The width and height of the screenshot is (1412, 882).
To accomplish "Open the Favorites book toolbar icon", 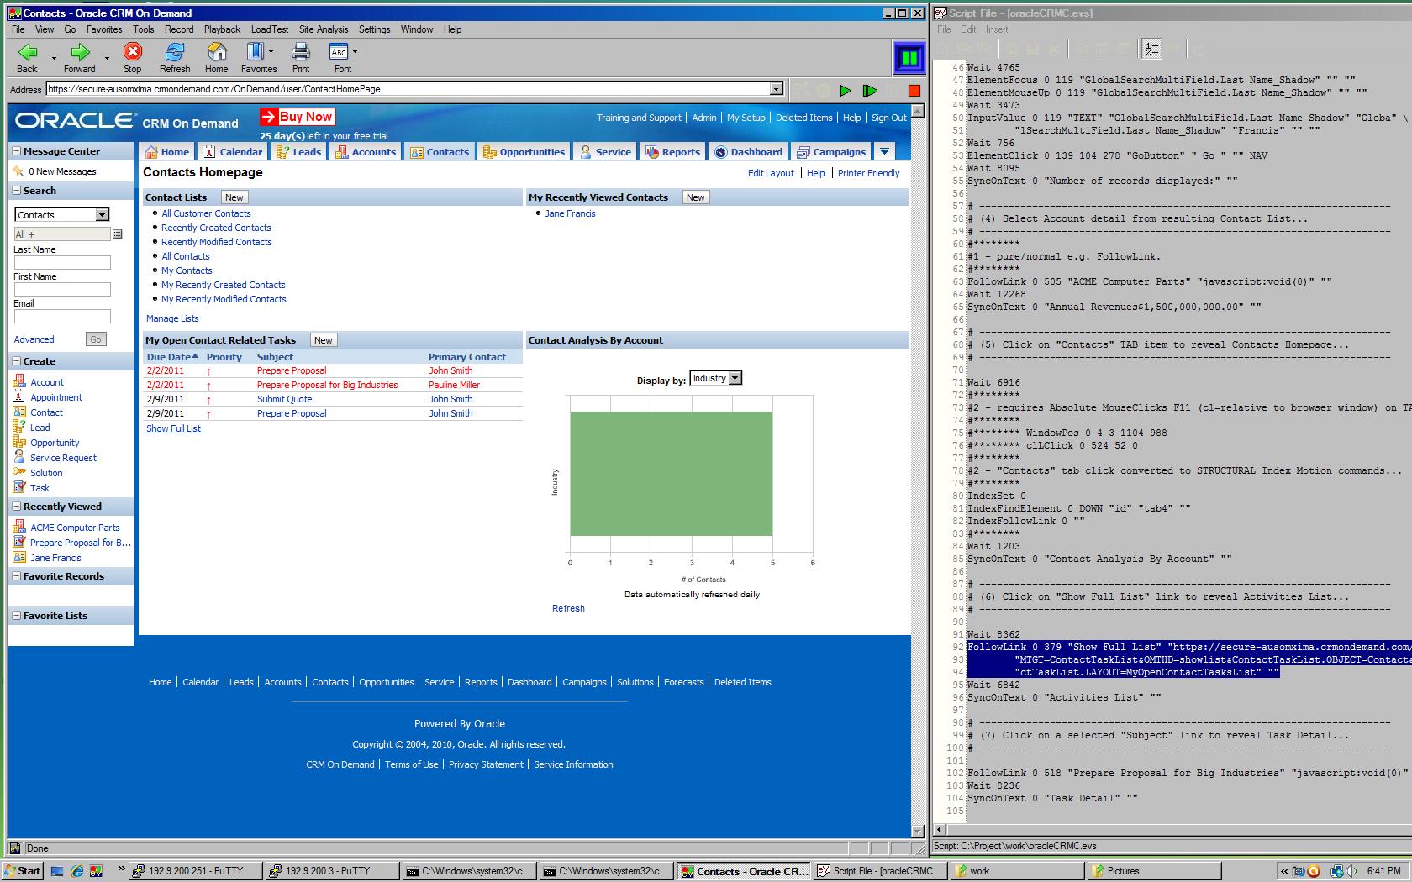I will tap(255, 52).
